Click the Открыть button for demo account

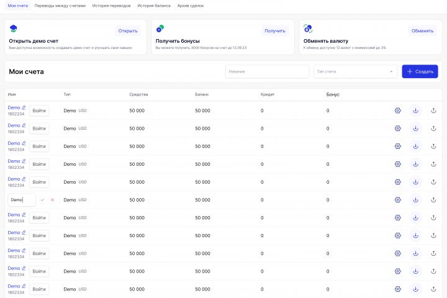coord(128,30)
